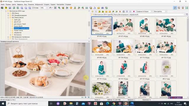The height and width of the screenshot is (106, 189).
Task: Tick the checkbox on AP-682-45.jpg thumbnail
Action: click(136, 34)
